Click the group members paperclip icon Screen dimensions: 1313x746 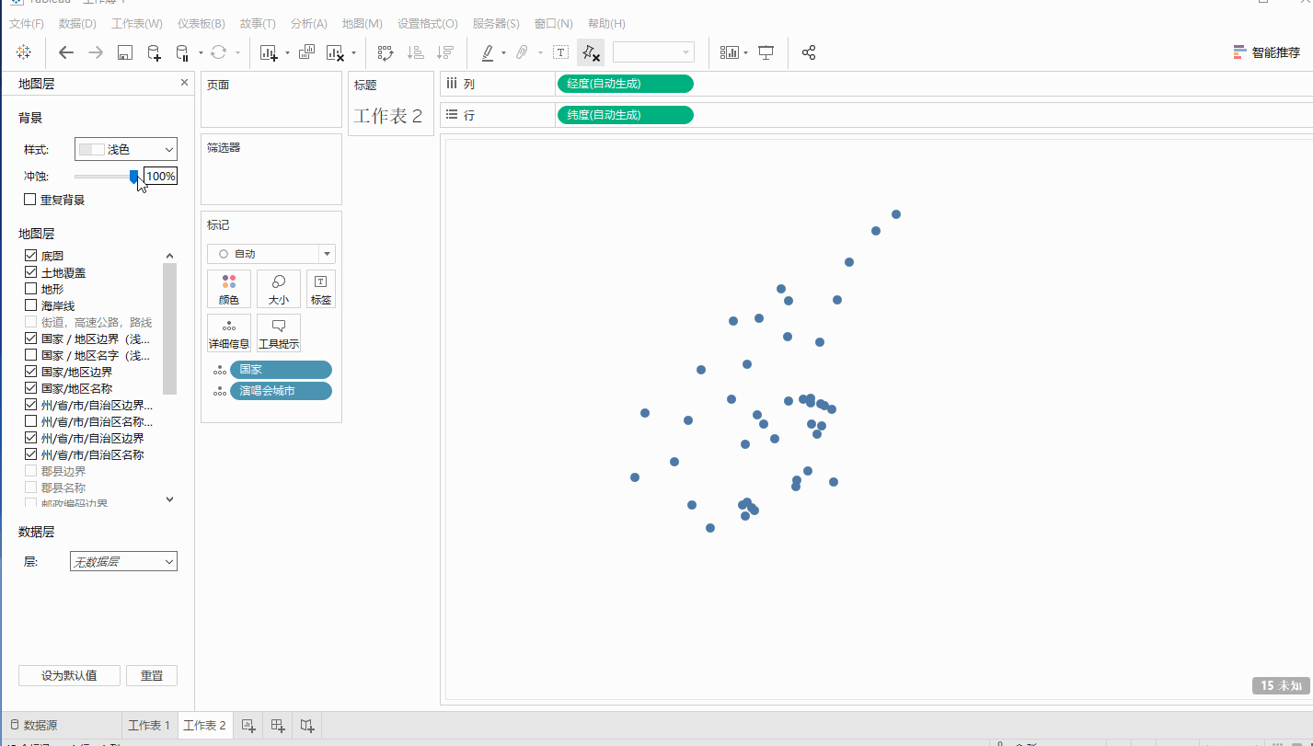tap(522, 52)
